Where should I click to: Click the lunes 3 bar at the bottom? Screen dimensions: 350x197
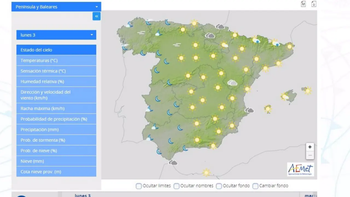(83, 195)
